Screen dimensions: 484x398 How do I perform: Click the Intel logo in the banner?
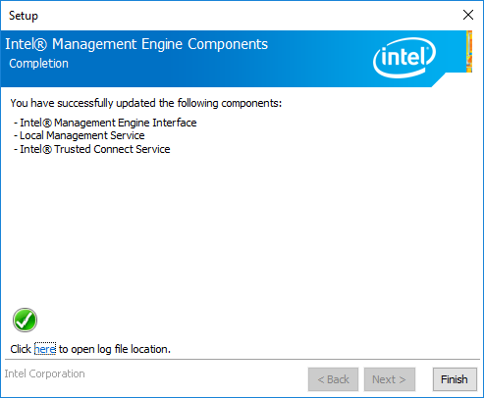(x=404, y=58)
